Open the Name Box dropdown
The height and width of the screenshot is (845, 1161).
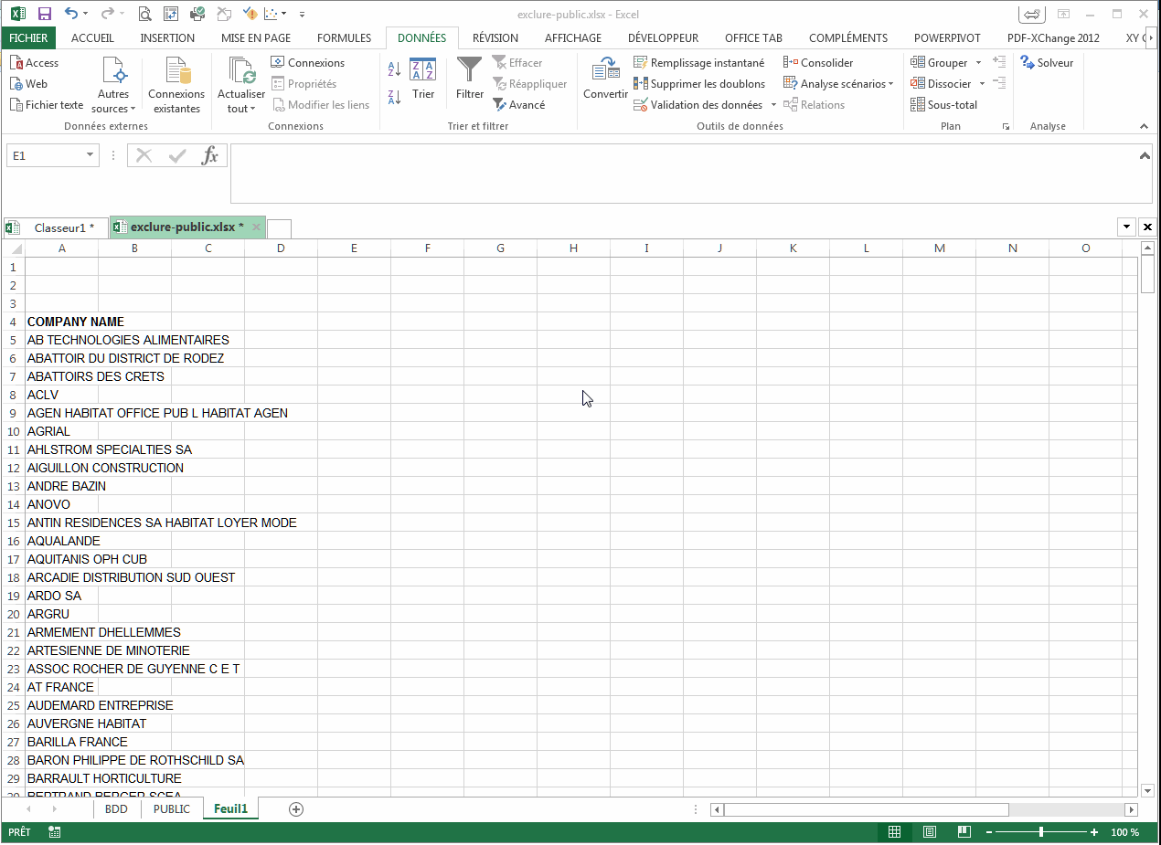coord(90,155)
